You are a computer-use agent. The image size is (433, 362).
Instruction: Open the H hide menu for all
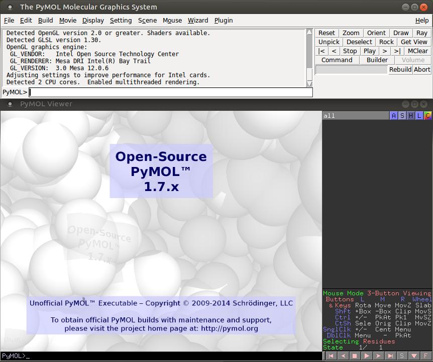click(411, 116)
